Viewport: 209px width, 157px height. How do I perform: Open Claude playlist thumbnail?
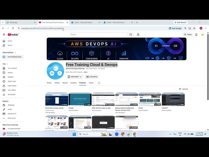coord(80,99)
